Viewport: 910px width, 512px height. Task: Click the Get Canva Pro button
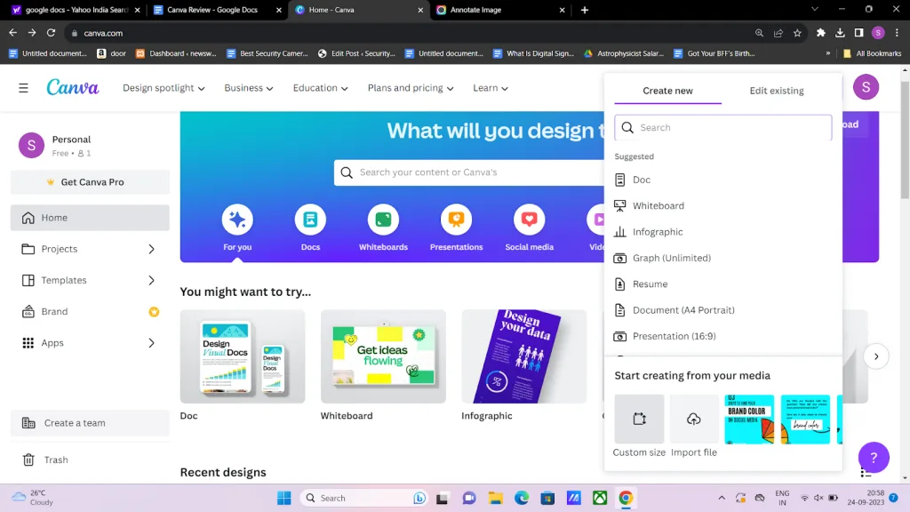(x=91, y=182)
